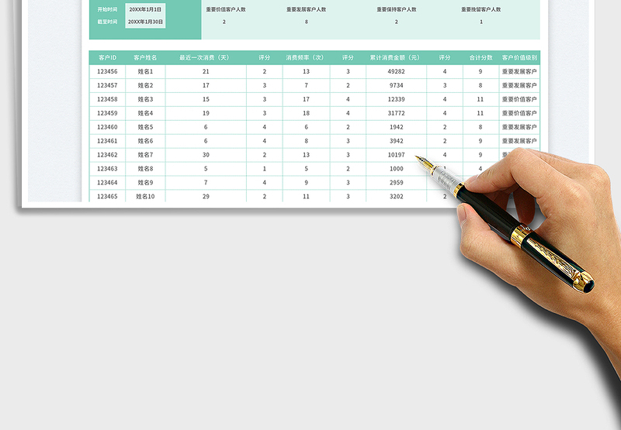Click the 开始时间 label

coord(107,9)
